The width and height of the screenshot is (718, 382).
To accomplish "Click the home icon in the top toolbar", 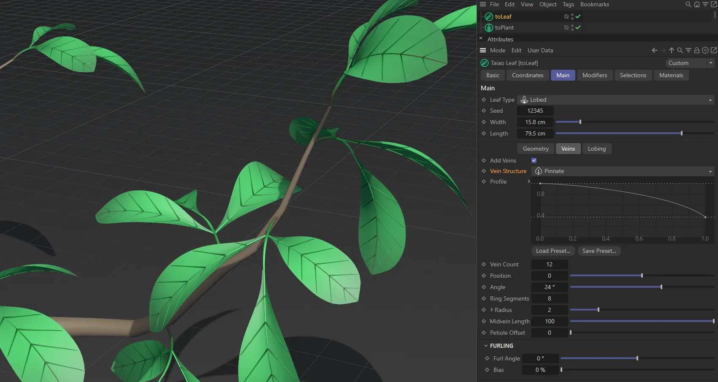I will click(696, 4).
